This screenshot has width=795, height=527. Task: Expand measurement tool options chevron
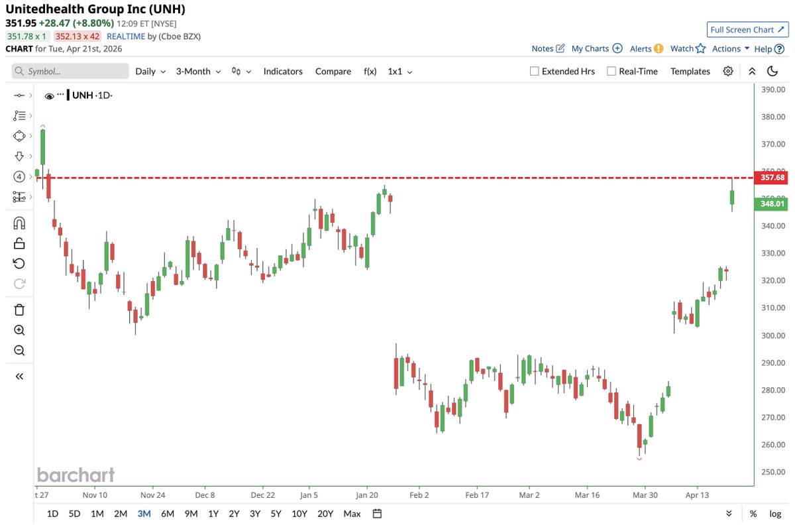click(x=30, y=197)
